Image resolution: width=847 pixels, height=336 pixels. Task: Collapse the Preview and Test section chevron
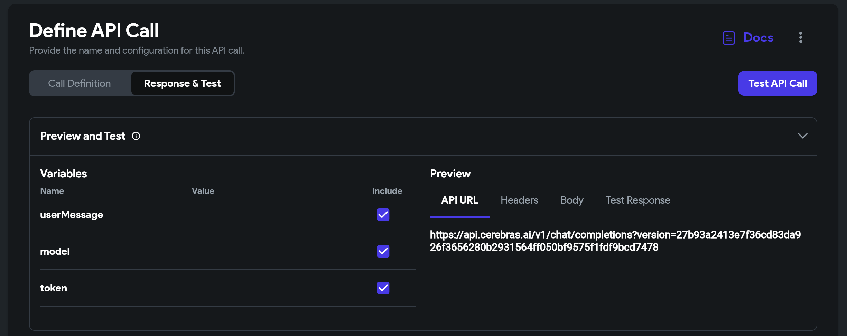(803, 136)
